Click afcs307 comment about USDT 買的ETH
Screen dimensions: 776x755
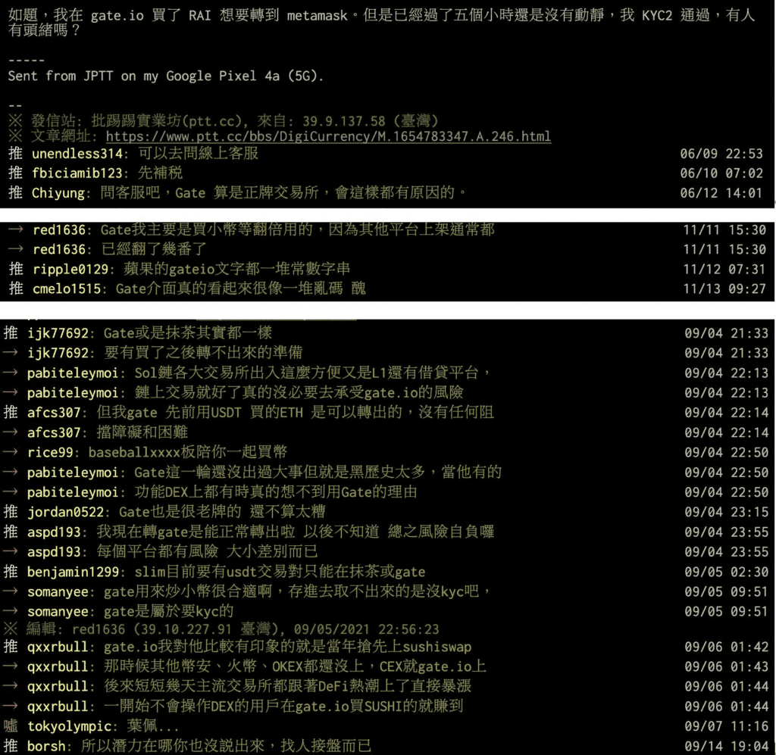pyautogui.click(x=295, y=412)
